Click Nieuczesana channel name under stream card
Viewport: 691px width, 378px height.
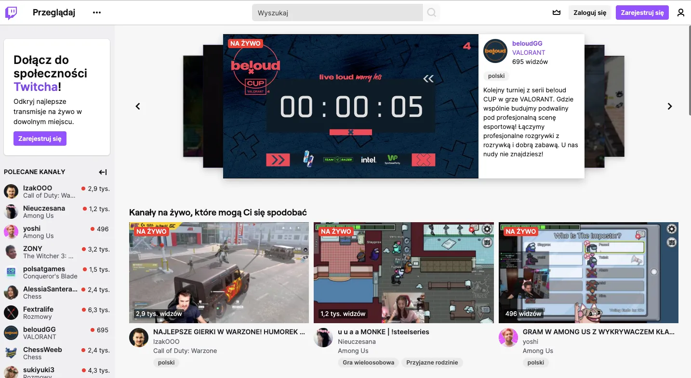click(357, 341)
